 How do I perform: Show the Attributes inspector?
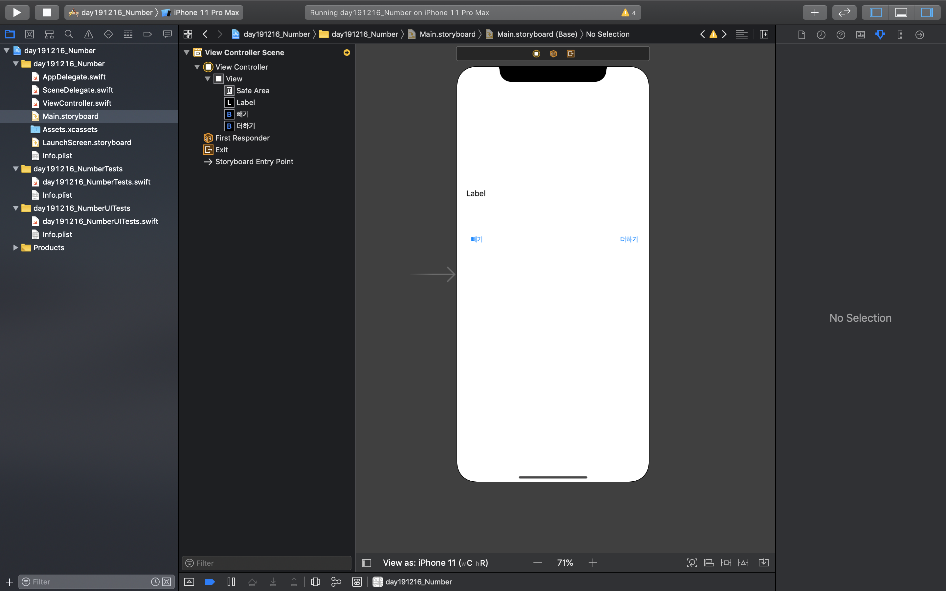coord(880,34)
